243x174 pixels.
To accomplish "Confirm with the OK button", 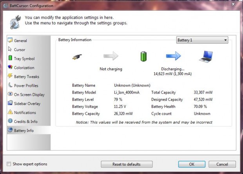I will pyautogui.click(x=192, y=164).
